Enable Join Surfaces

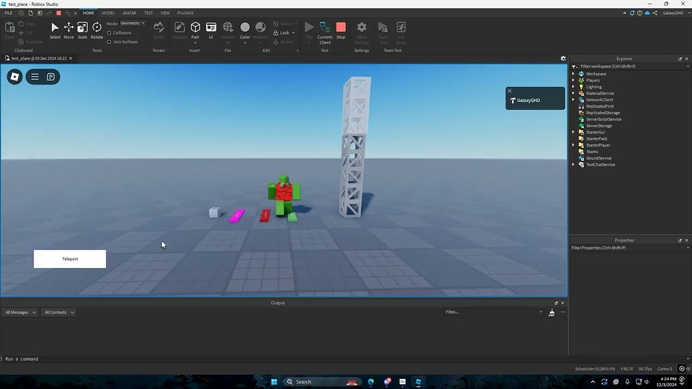tap(109, 41)
